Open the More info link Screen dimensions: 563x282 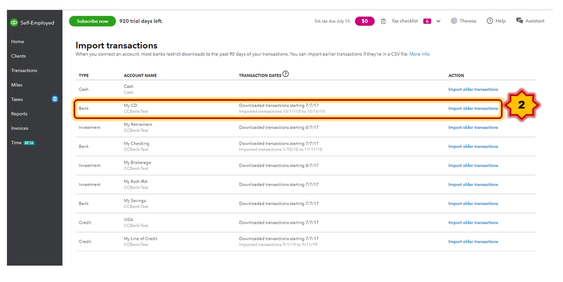coord(419,54)
